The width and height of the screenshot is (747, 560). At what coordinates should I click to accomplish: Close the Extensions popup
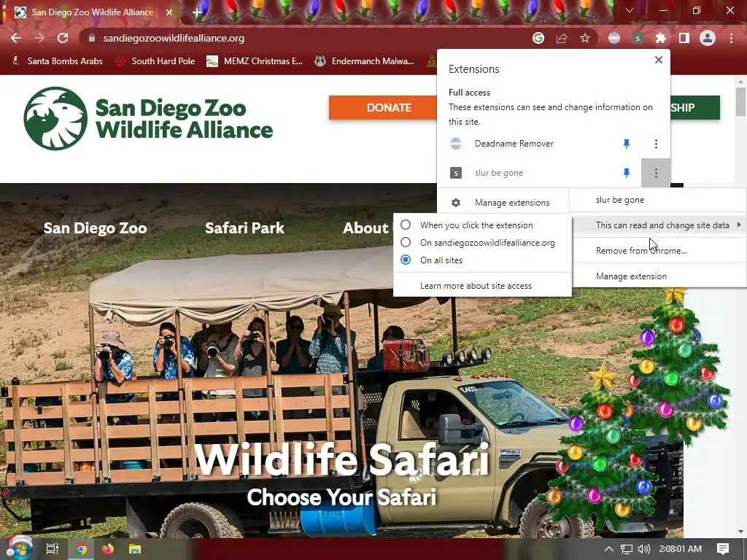pos(659,60)
